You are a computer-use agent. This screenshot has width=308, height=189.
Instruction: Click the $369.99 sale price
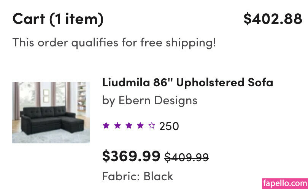[131, 156]
